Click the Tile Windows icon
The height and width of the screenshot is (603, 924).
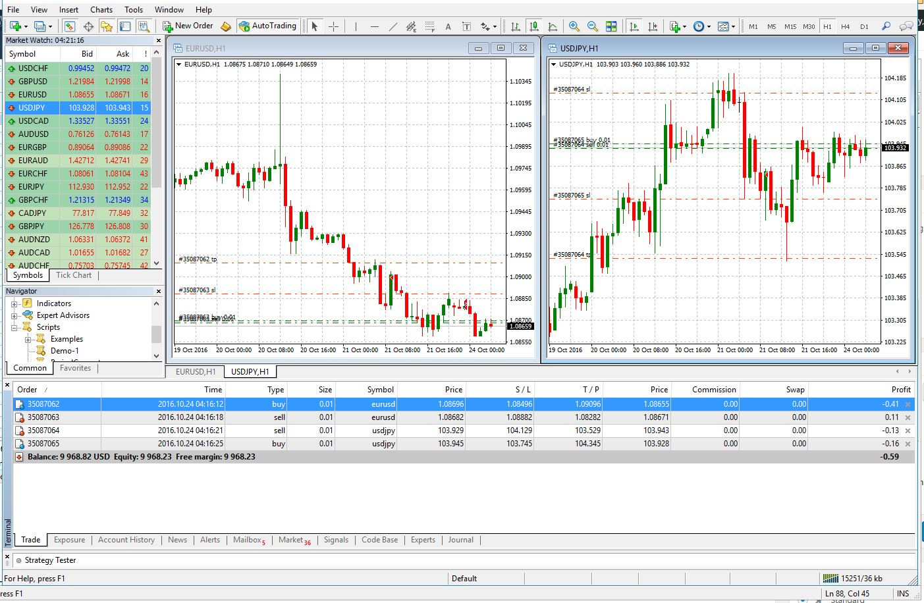(611, 26)
